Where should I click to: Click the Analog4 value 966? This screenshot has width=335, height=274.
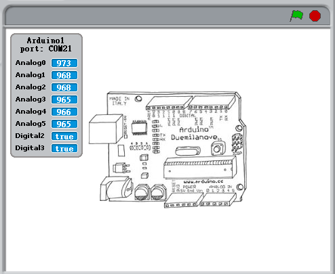(64, 112)
